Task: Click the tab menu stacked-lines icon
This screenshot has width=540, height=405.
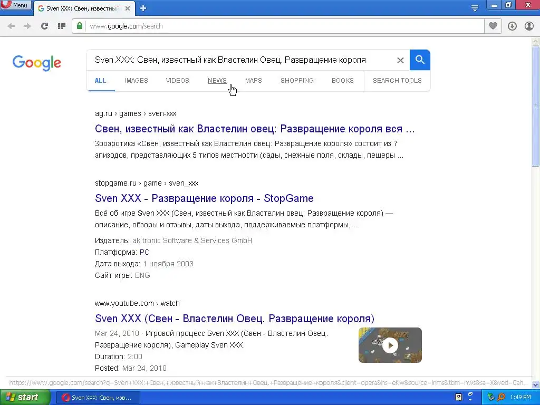Action: click(x=475, y=8)
